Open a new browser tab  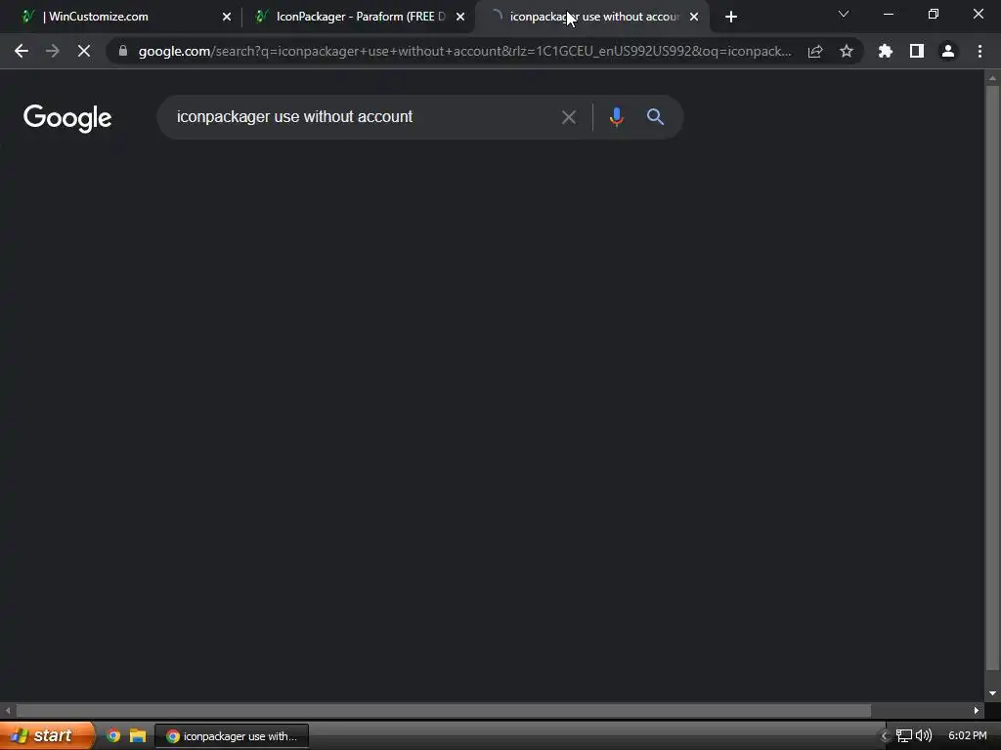point(731,17)
